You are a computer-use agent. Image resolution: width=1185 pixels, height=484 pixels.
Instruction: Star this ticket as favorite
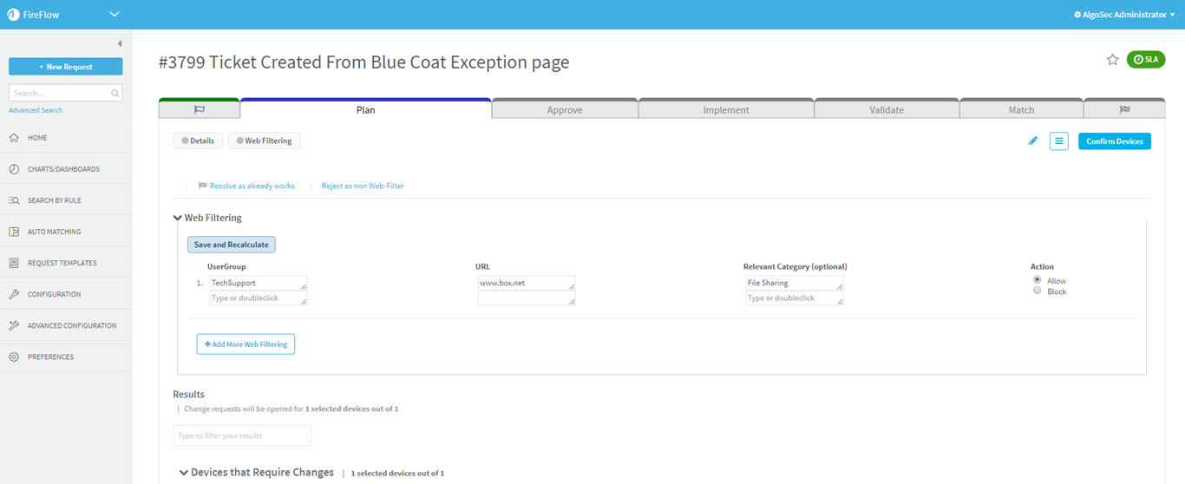[1112, 60]
